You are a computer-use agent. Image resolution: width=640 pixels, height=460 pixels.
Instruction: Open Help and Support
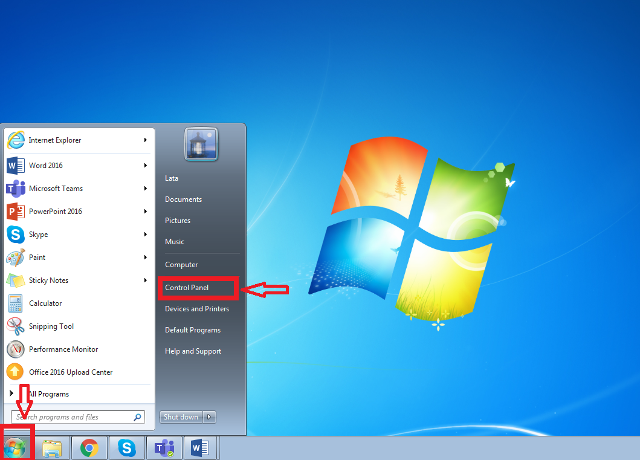pyautogui.click(x=193, y=351)
